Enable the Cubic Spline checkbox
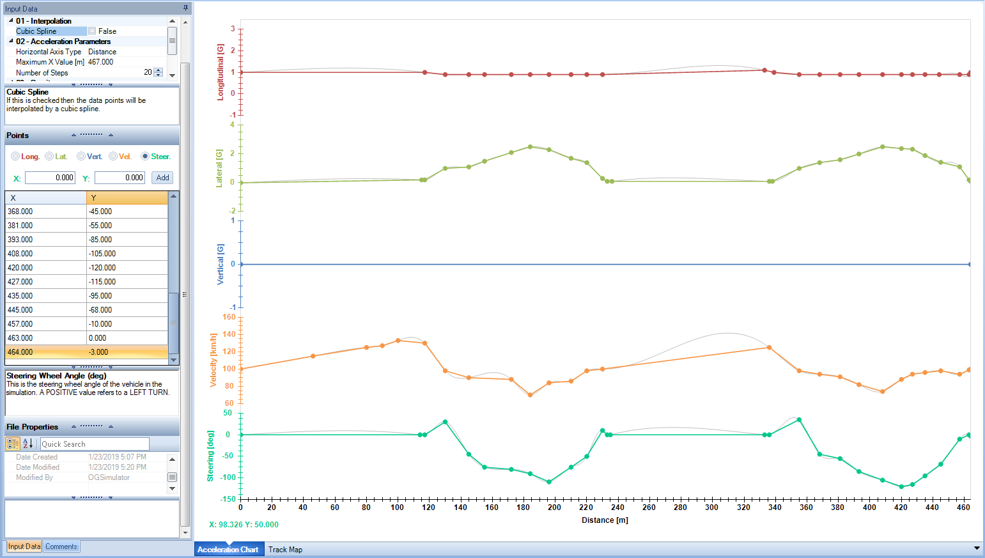Viewport: 985px width, 558px height. 92,31
